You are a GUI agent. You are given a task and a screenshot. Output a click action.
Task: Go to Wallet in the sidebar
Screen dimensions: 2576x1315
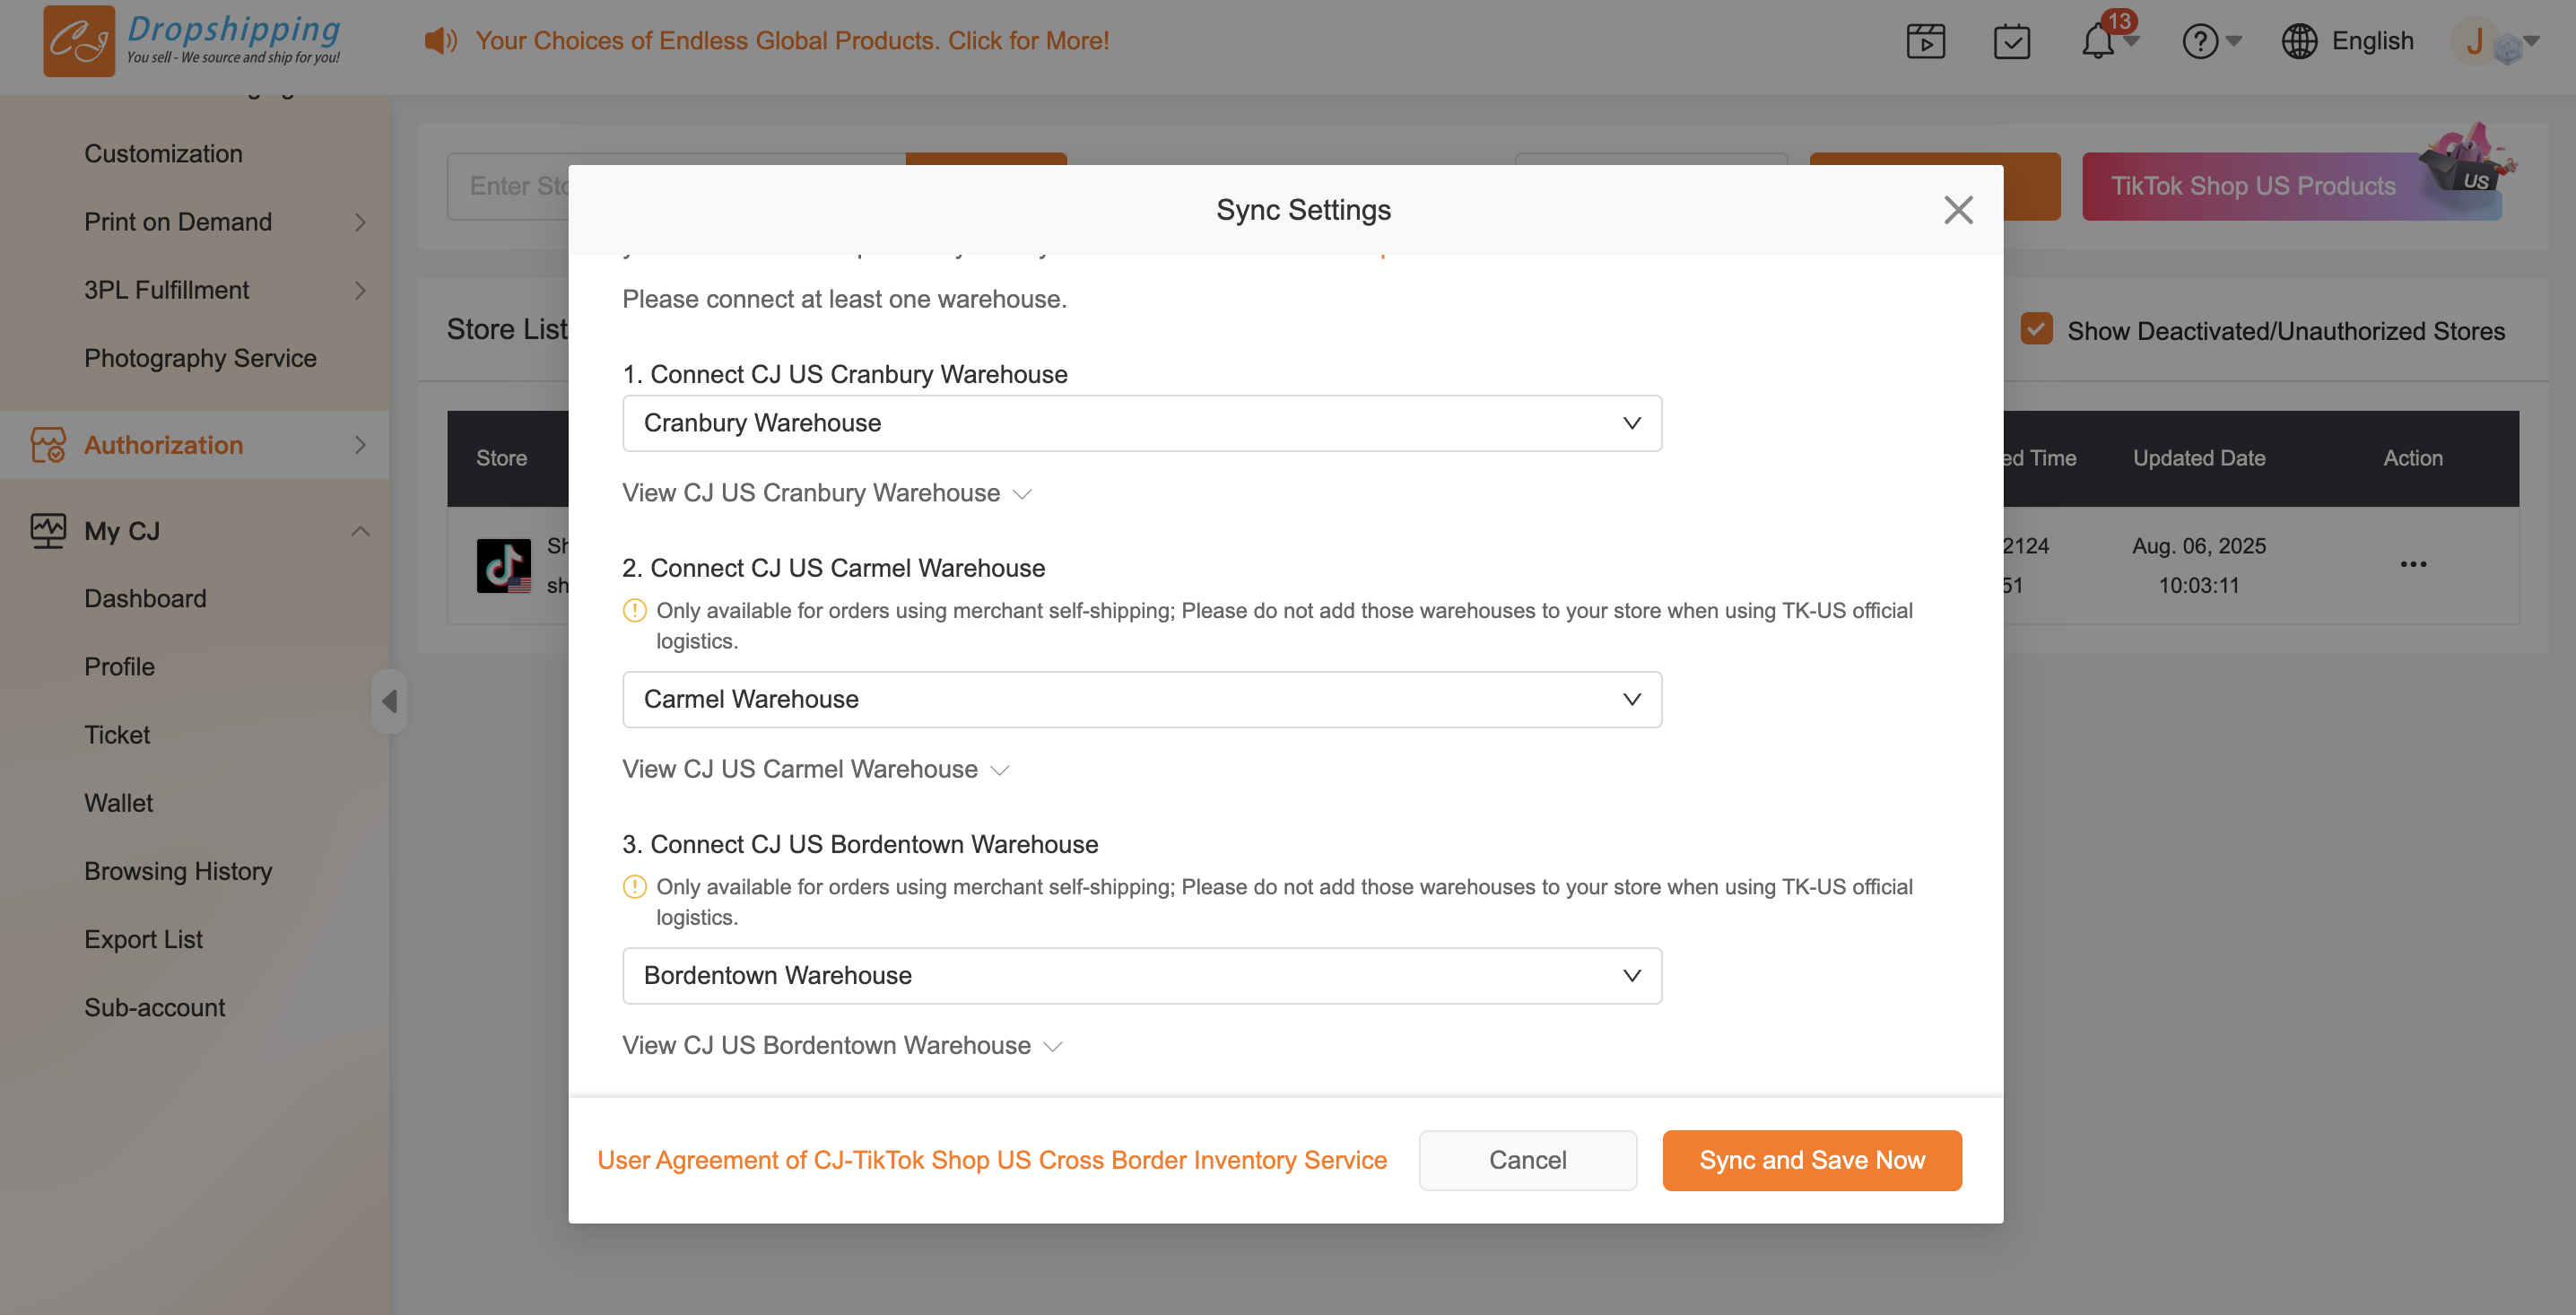point(118,803)
